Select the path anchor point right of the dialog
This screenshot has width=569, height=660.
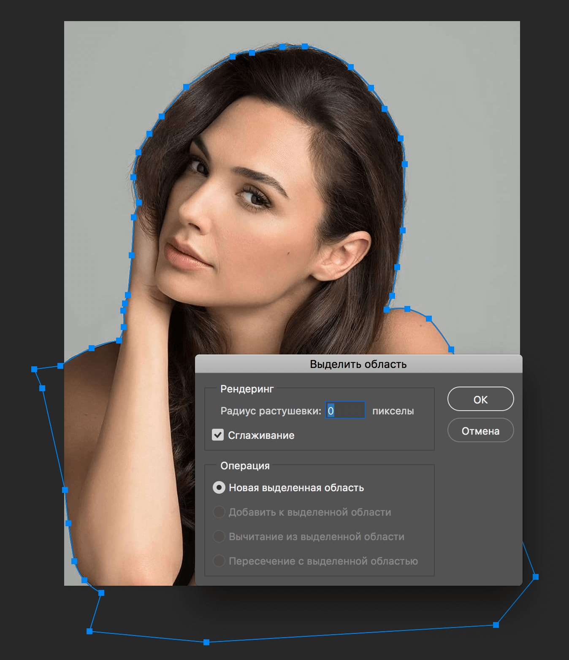coord(536,577)
